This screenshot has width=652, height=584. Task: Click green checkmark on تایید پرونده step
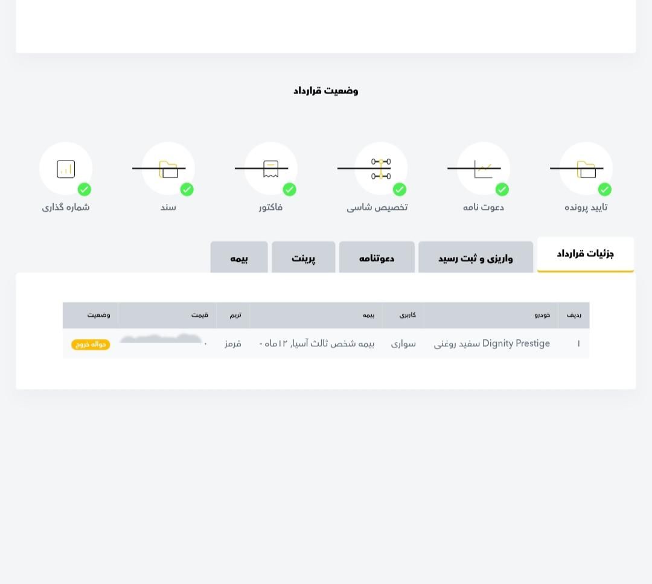tap(604, 189)
